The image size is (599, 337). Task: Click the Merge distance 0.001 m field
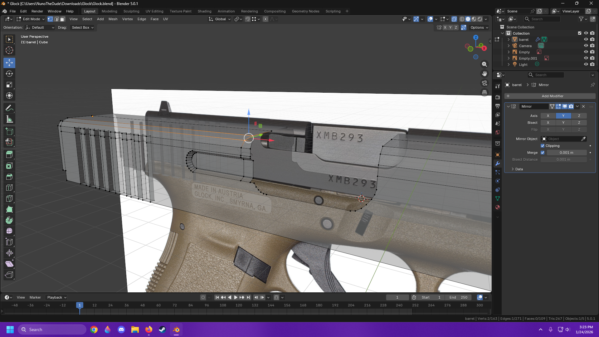566,153
